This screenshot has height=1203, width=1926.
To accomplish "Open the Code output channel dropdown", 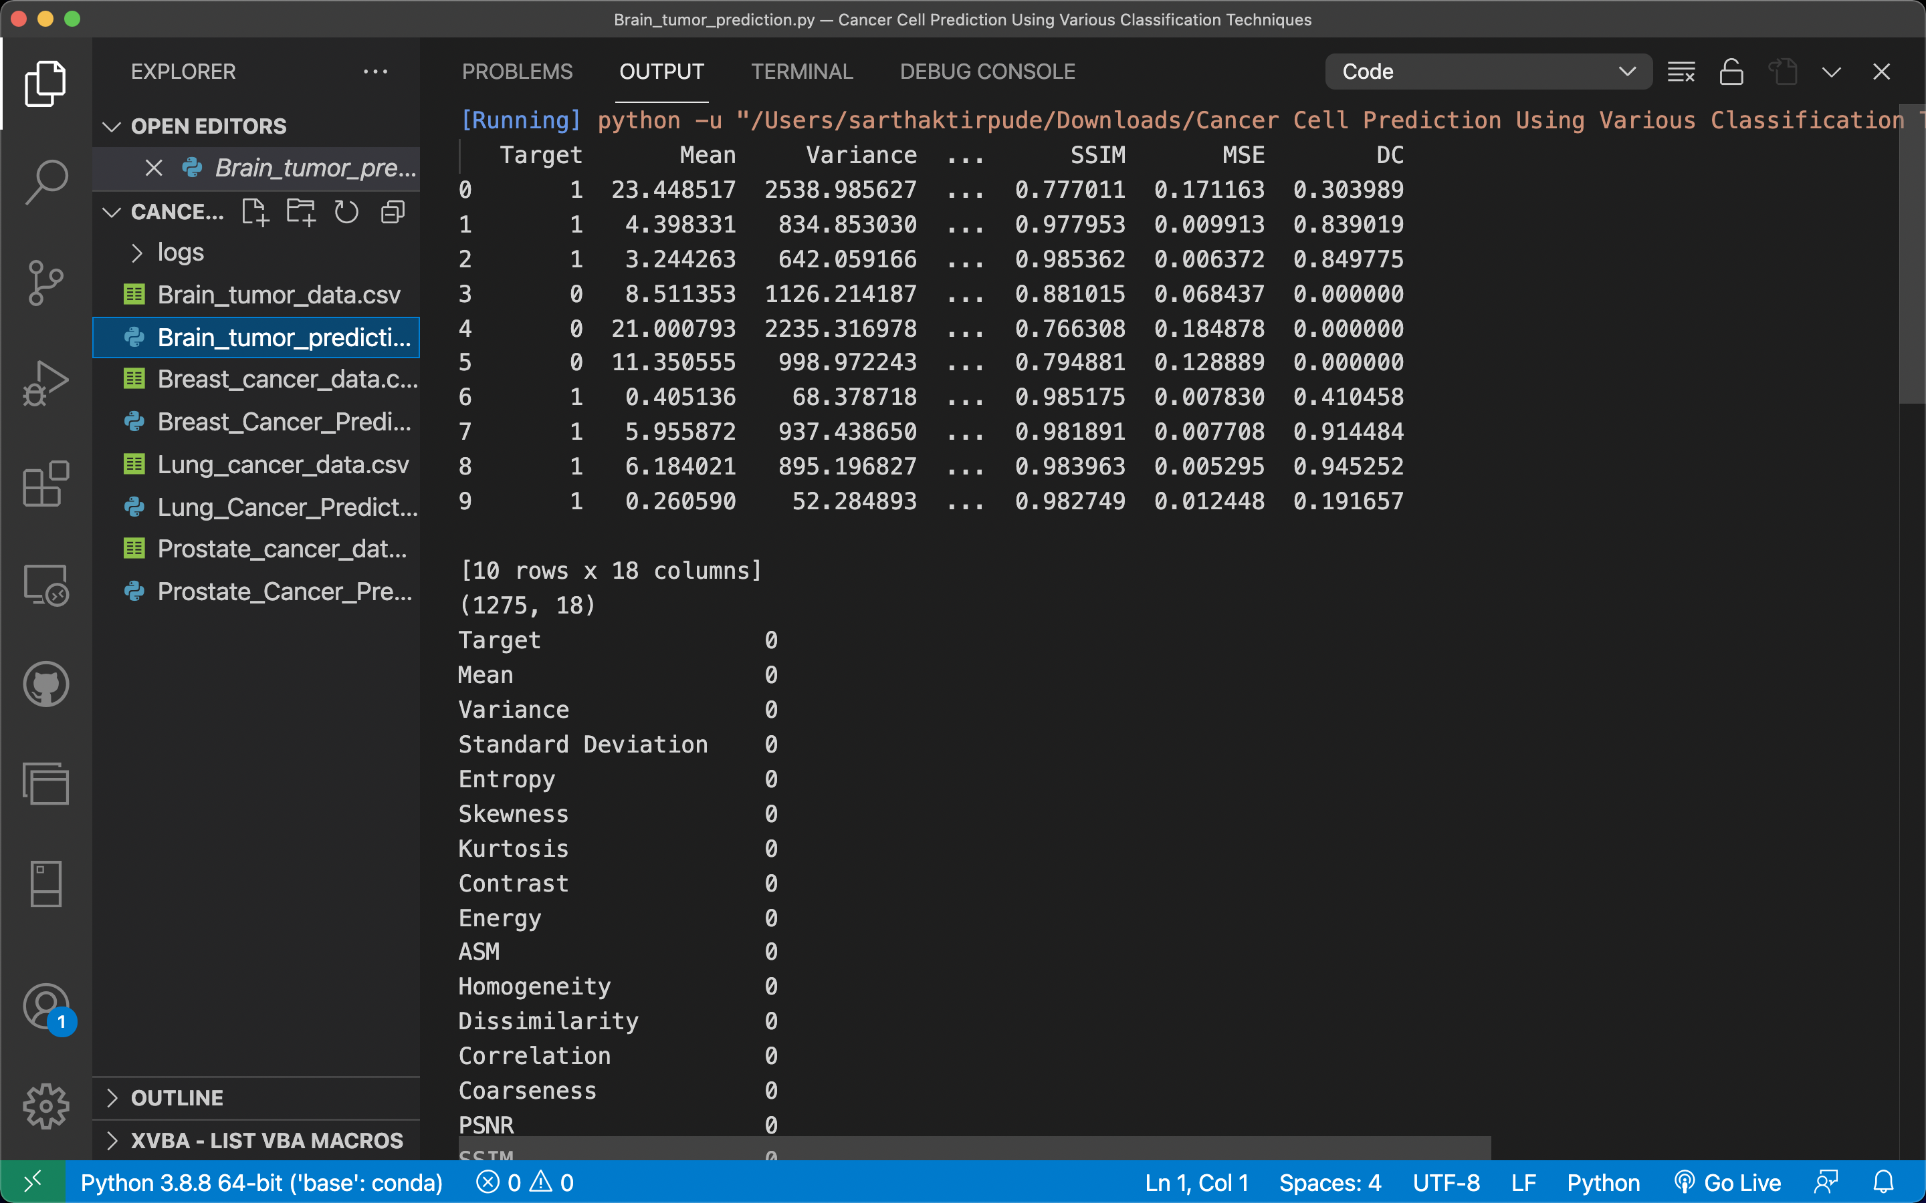I will click(1487, 72).
